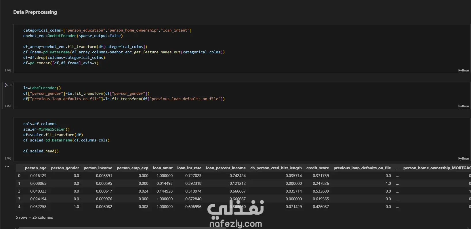Screen dimensions: 471x229
Task: Click the credit_score value 0.532609
Action: [321, 191]
